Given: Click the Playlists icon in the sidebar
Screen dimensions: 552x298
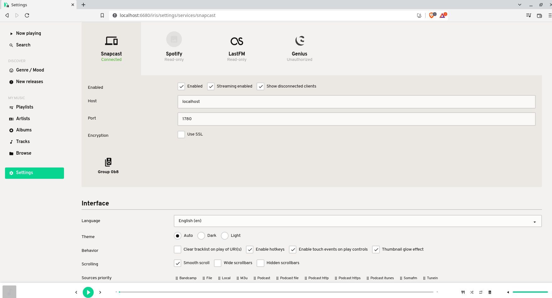Looking at the screenshot, I should pyautogui.click(x=11, y=107).
